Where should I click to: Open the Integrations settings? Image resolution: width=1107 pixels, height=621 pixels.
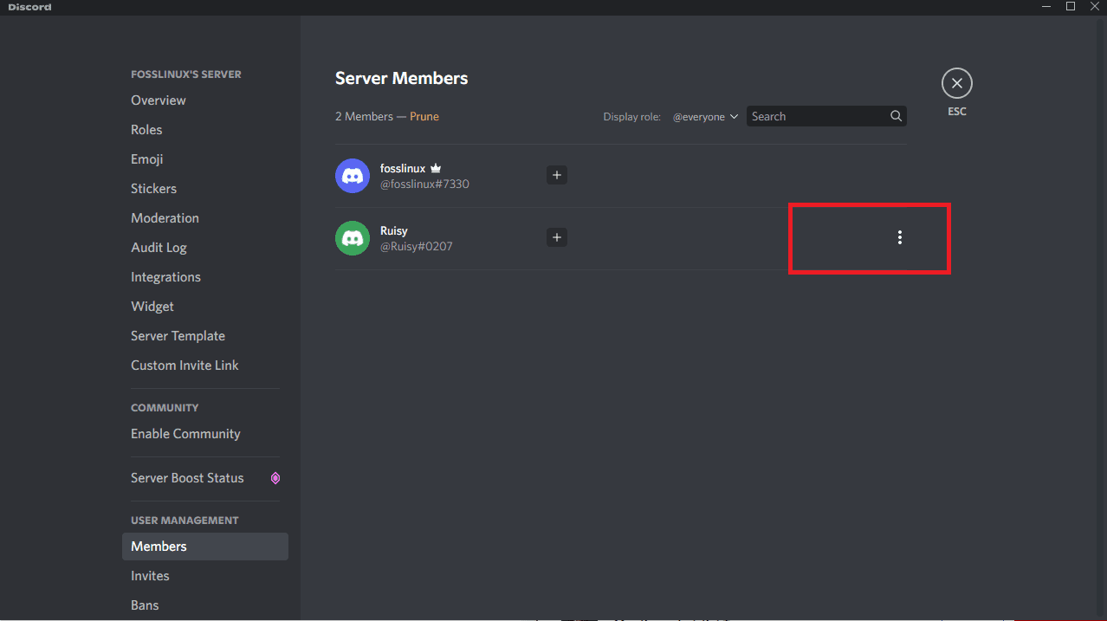point(165,277)
